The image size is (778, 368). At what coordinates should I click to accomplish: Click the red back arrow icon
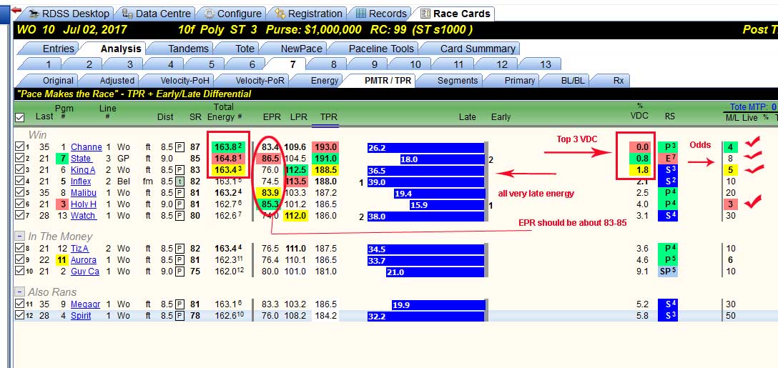(16, 10)
